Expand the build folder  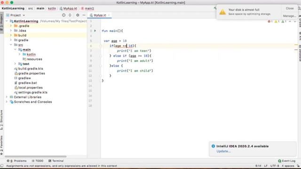[x=11, y=35]
